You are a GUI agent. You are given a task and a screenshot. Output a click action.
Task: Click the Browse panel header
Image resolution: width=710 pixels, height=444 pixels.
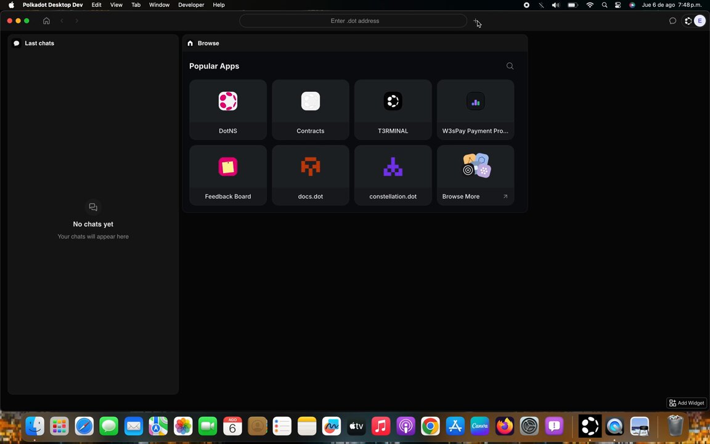click(x=355, y=43)
